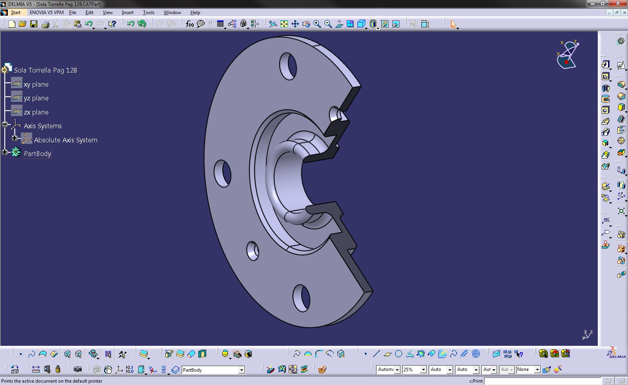The image size is (628, 385).
Task: Click the Zoom Out magnifier icon
Action: tap(328, 24)
